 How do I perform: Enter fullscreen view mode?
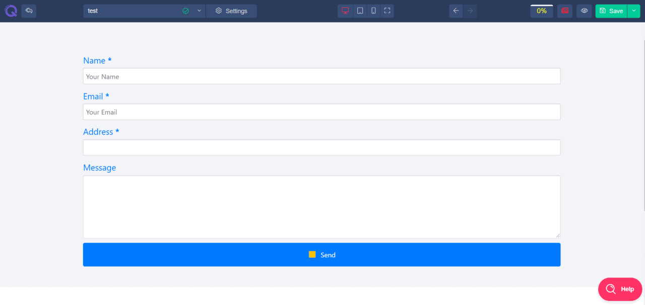coord(387,11)
